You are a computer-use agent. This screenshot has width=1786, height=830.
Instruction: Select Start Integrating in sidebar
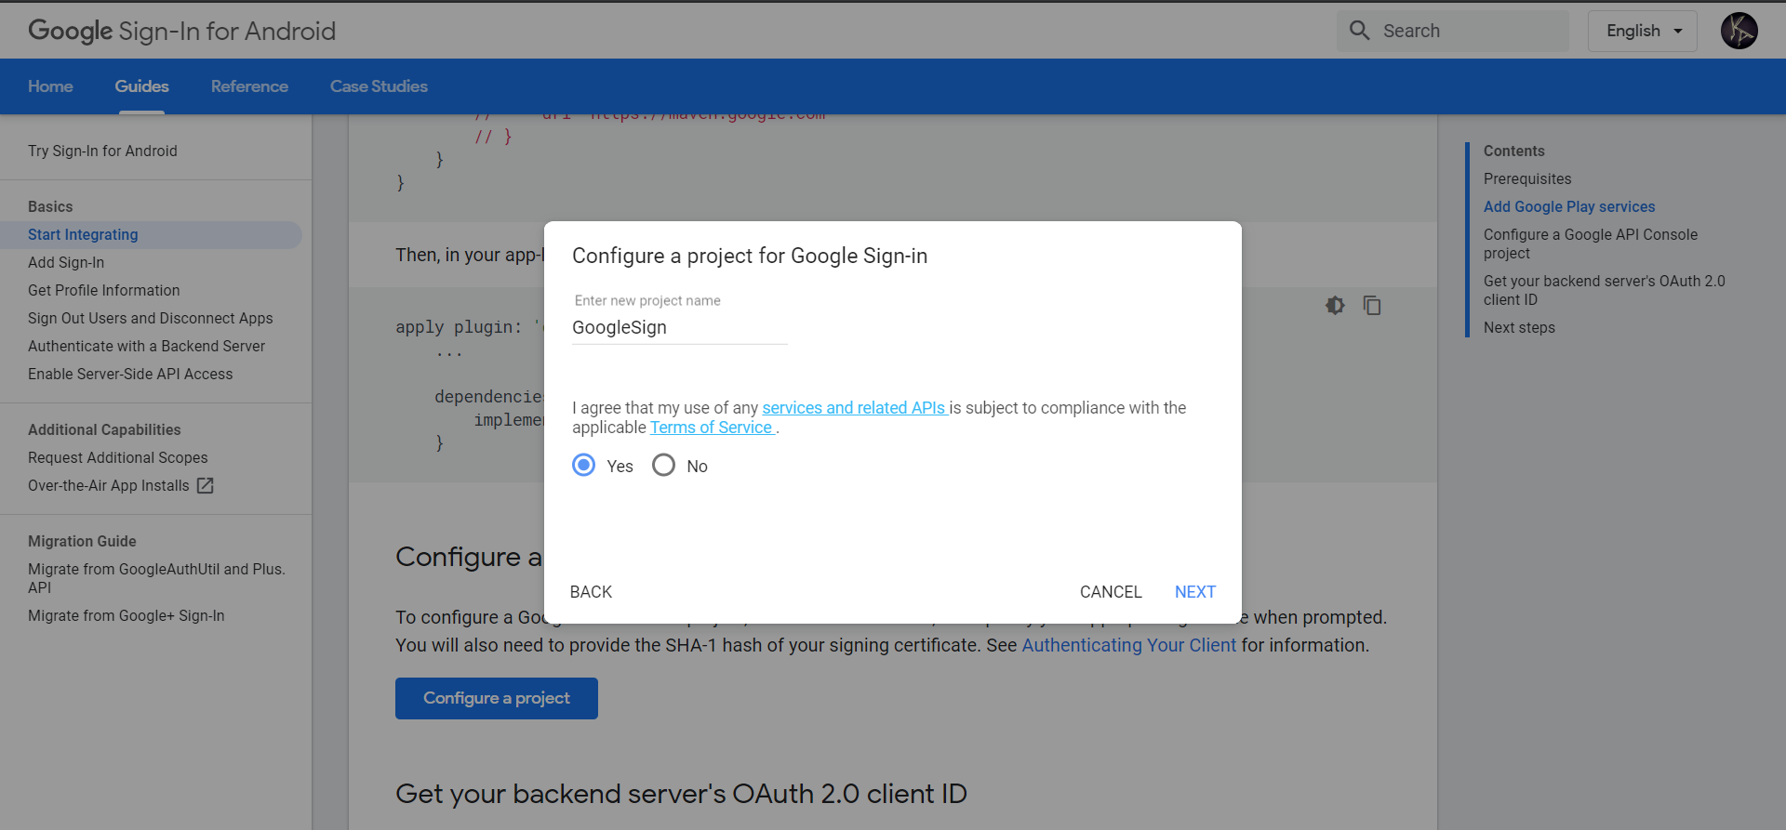(151, 234)
